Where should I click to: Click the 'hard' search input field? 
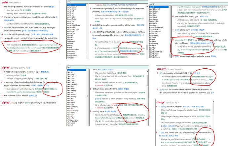click(108, 67)
